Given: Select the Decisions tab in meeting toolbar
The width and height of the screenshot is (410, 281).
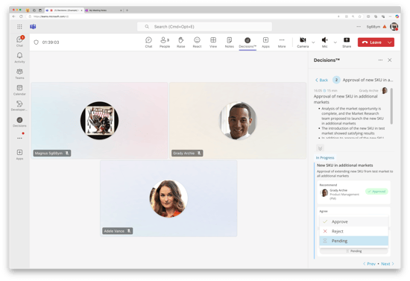Looking at the screenshot, I should coord(247,42).
